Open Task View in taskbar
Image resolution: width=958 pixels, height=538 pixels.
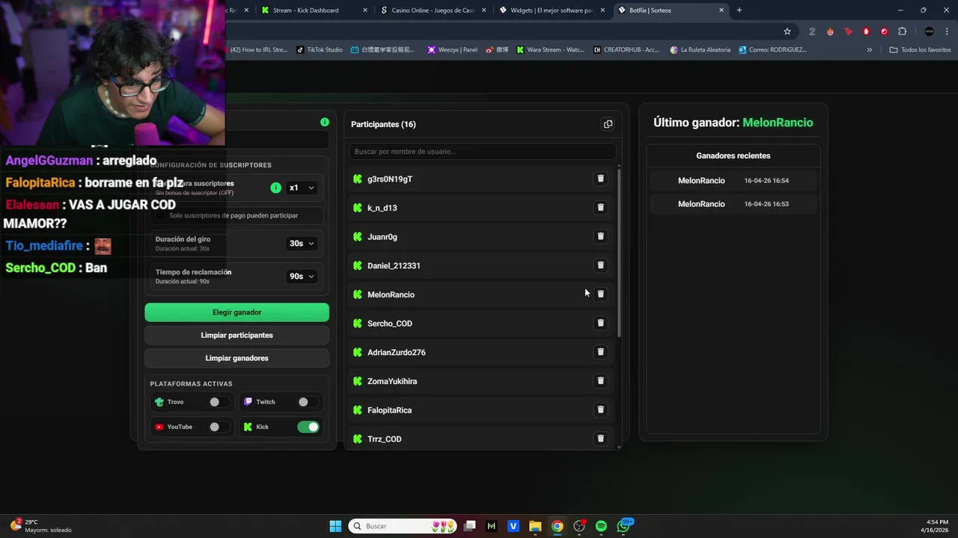pyautogui.click(x=469, y=526)
